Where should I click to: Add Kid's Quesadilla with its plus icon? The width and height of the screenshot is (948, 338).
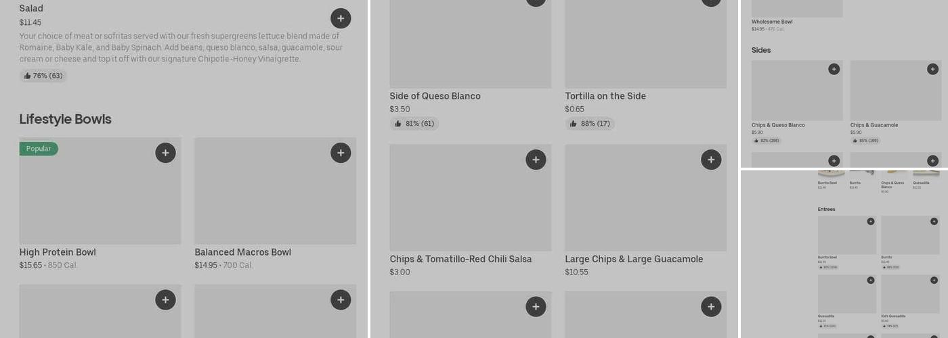tap(934, 280)
